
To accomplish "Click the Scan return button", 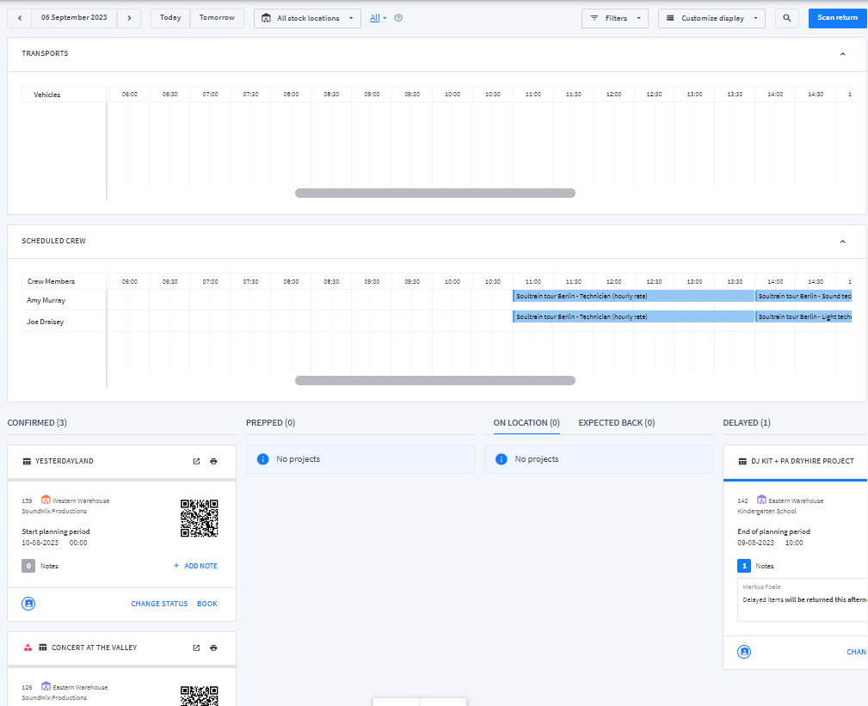I will pyautogui.click(x=837, y=18).
